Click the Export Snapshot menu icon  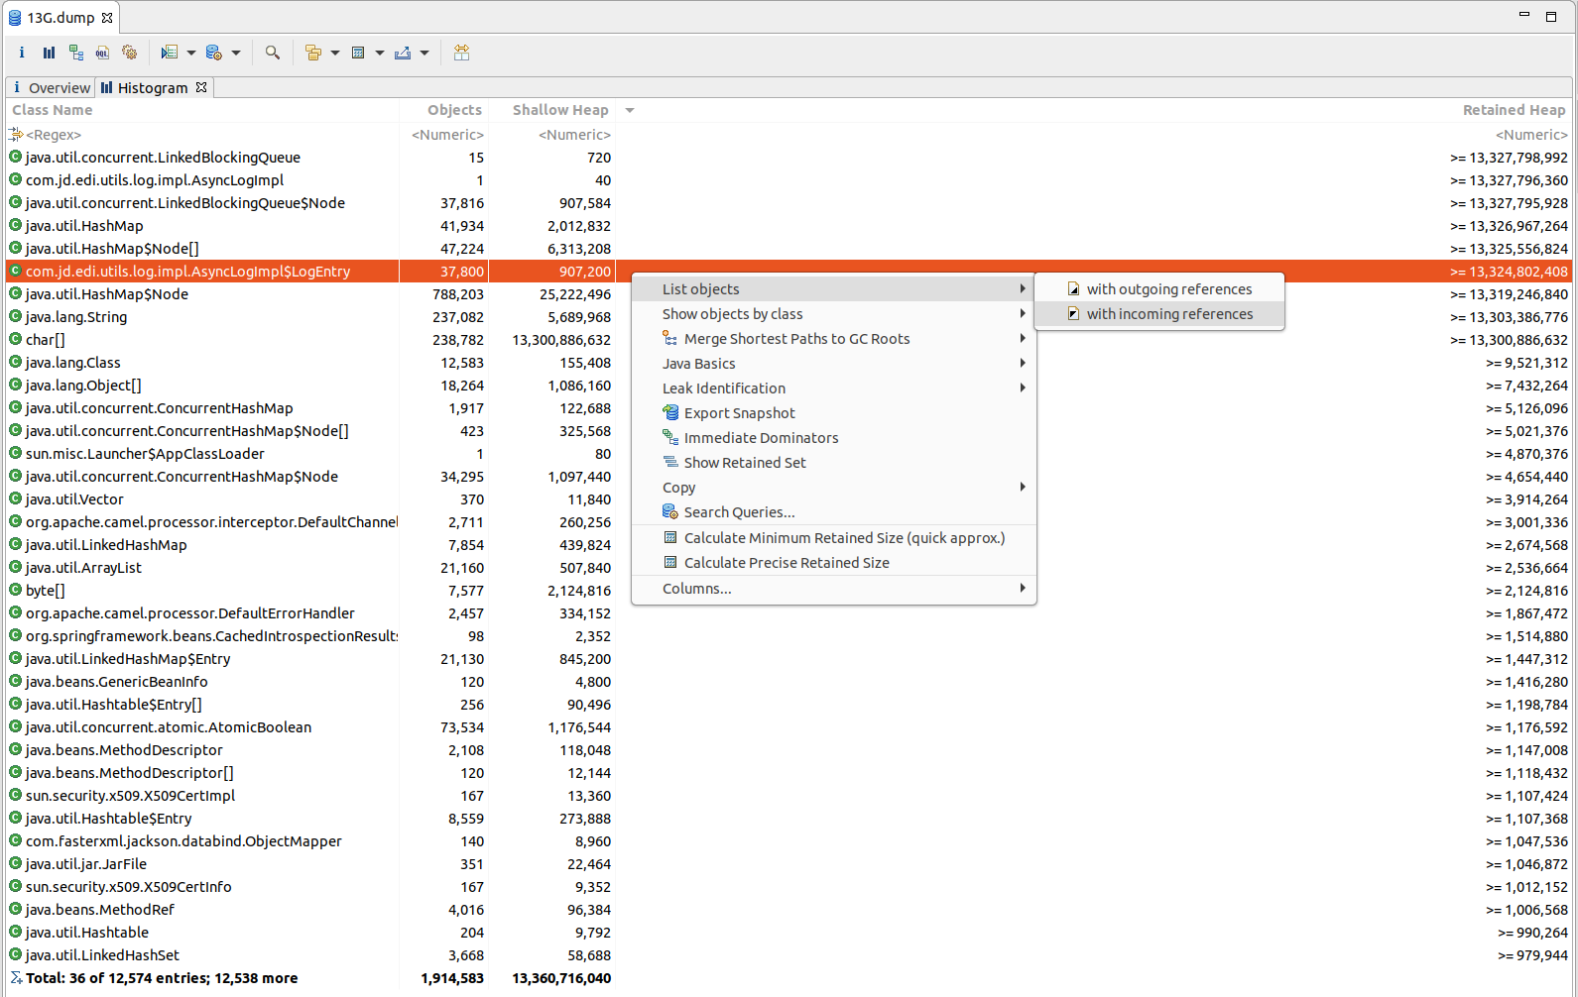[671, 412]
